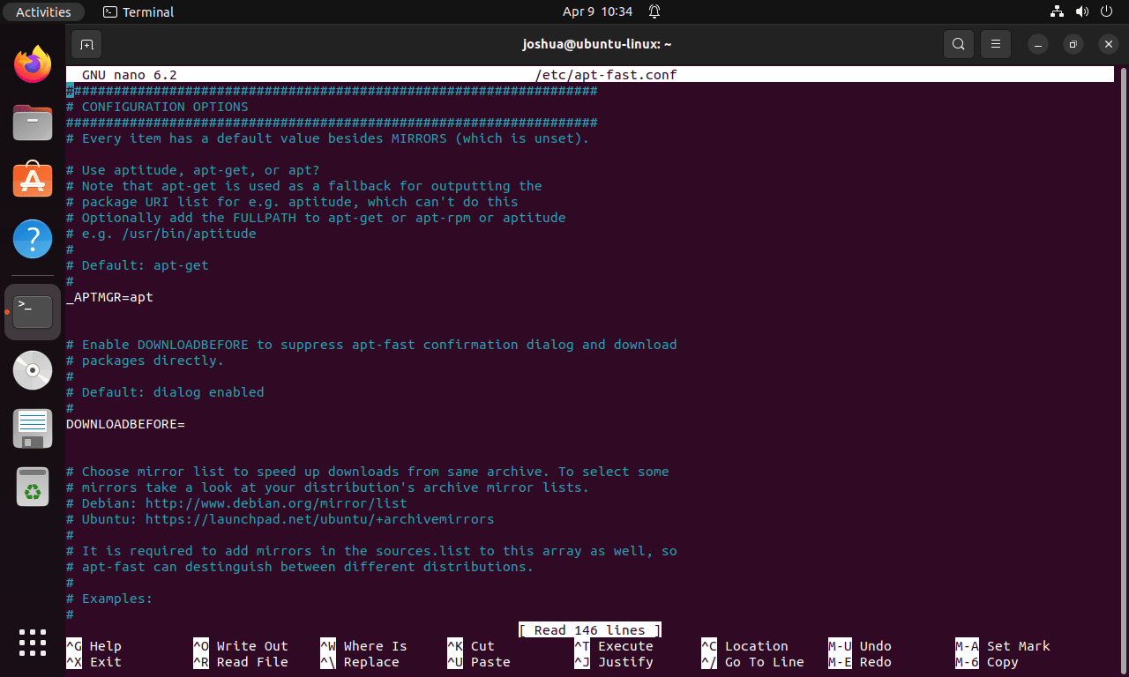This screenshot has width=1129, height=677.
Task: Click the ^K Cut shortcut
Action: coord(471,646)
